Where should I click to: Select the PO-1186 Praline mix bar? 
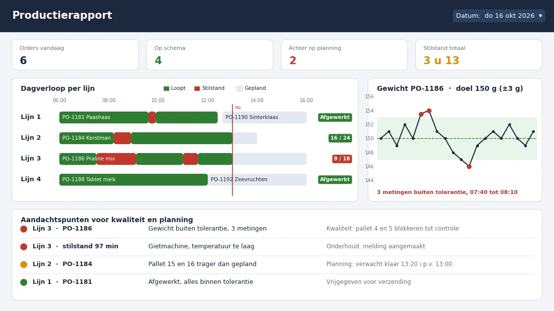[78, 158]
